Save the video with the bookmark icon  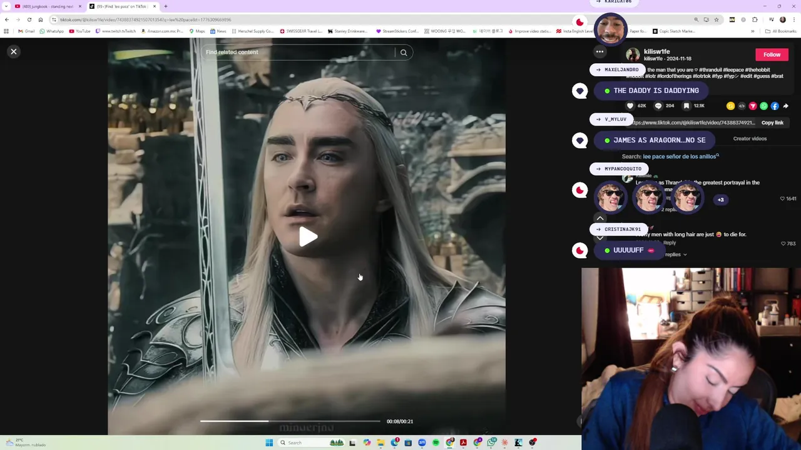point(686,106)
